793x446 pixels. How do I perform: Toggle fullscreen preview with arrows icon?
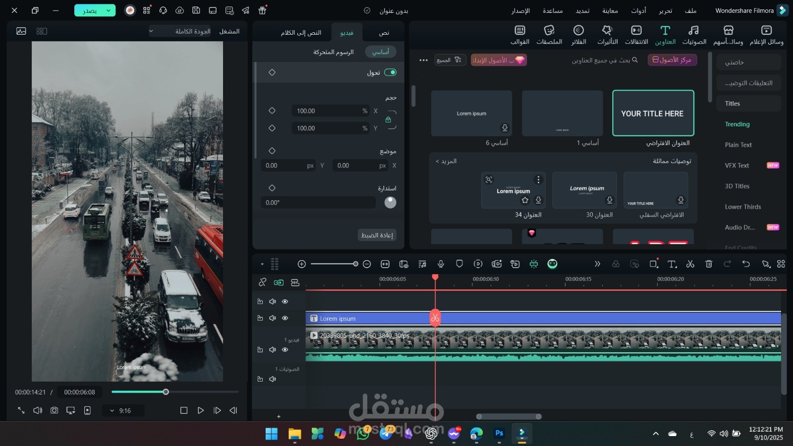pos(21,410)
